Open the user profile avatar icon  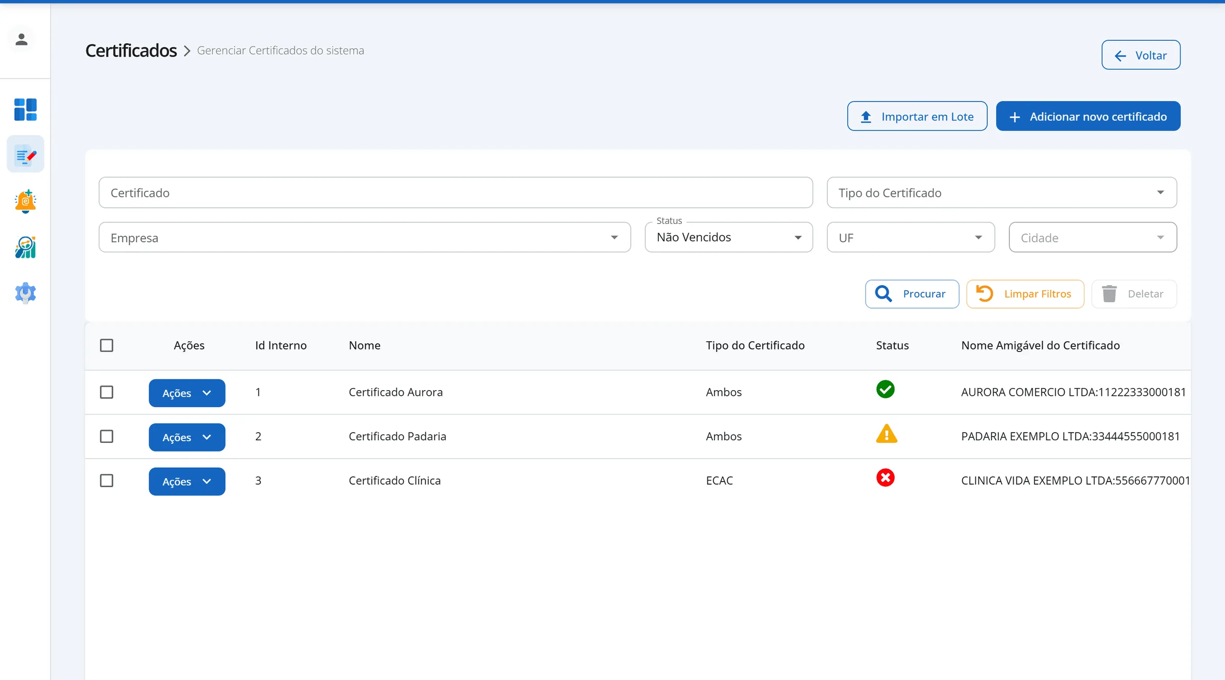21,39
